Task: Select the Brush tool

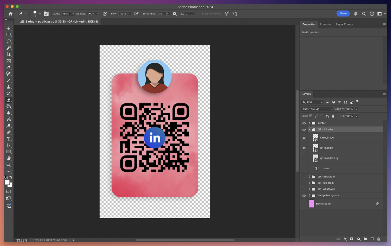Action: tap(8, 80)
